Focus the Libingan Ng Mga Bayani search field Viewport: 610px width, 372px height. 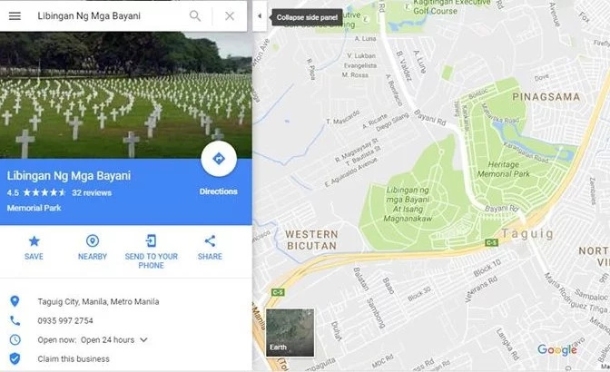click(109, 16)
